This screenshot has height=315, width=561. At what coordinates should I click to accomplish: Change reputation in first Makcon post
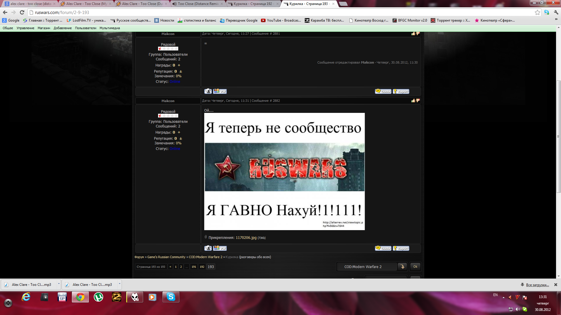tap(181, 71)
